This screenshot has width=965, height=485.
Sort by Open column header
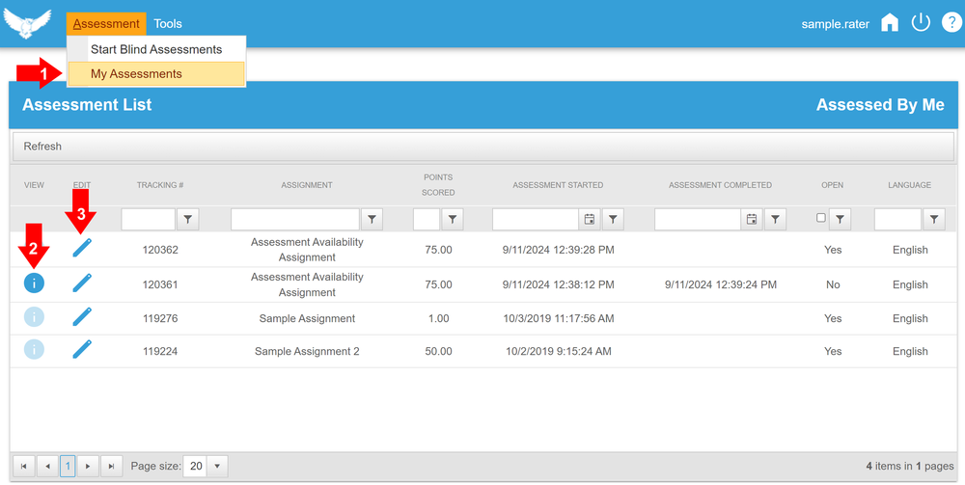click(832, 185)
